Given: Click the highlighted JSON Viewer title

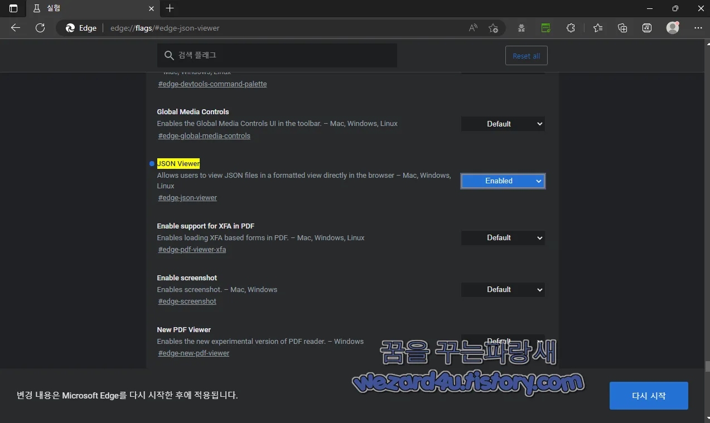Looking at the screenshot, I should pyautogui.click(x=178, y=163).
